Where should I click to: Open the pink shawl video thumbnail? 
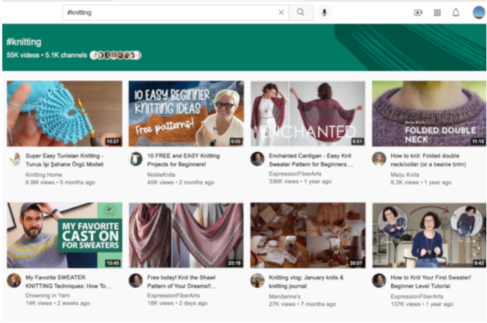point(187,235)
